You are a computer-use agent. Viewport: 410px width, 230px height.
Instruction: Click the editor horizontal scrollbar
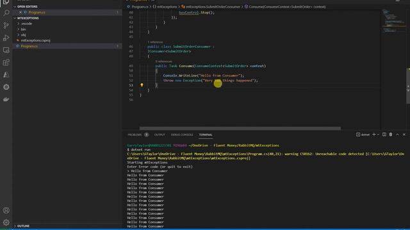click(240, 128)
